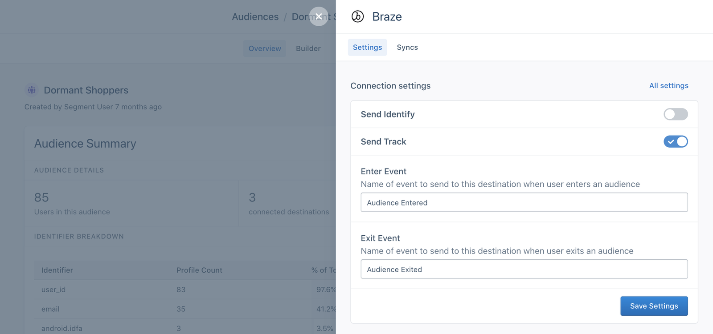Open the Builder tab

point(308,48)
